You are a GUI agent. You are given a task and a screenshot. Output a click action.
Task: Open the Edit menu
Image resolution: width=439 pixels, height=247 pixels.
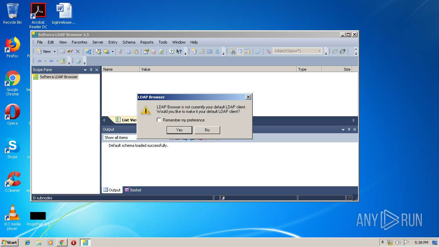tap(51, 42)
